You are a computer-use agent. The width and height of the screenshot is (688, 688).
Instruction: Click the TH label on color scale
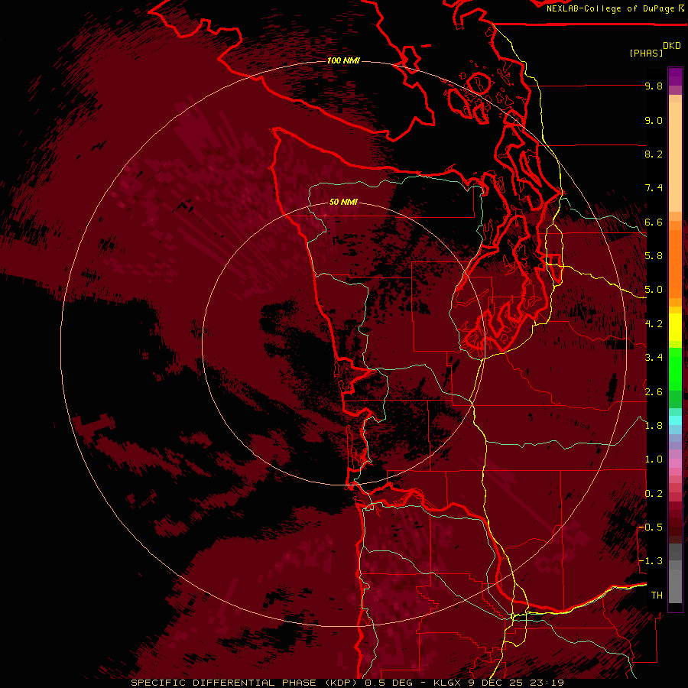point(657,596)
